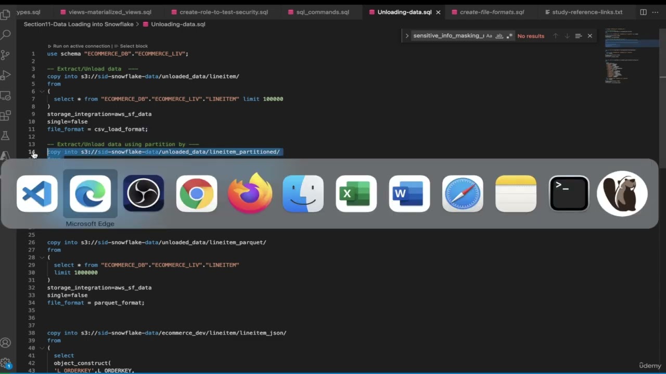The image size is (666, 374).
Task: Collapse the code block at line 28
Action: (x=42, y=257)
